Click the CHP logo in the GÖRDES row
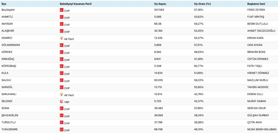The height and width of the screenshot is (133, 278). tap(61, 52)
